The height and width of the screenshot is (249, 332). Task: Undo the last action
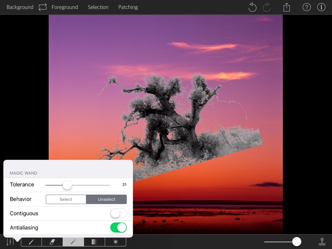[252, 7]
